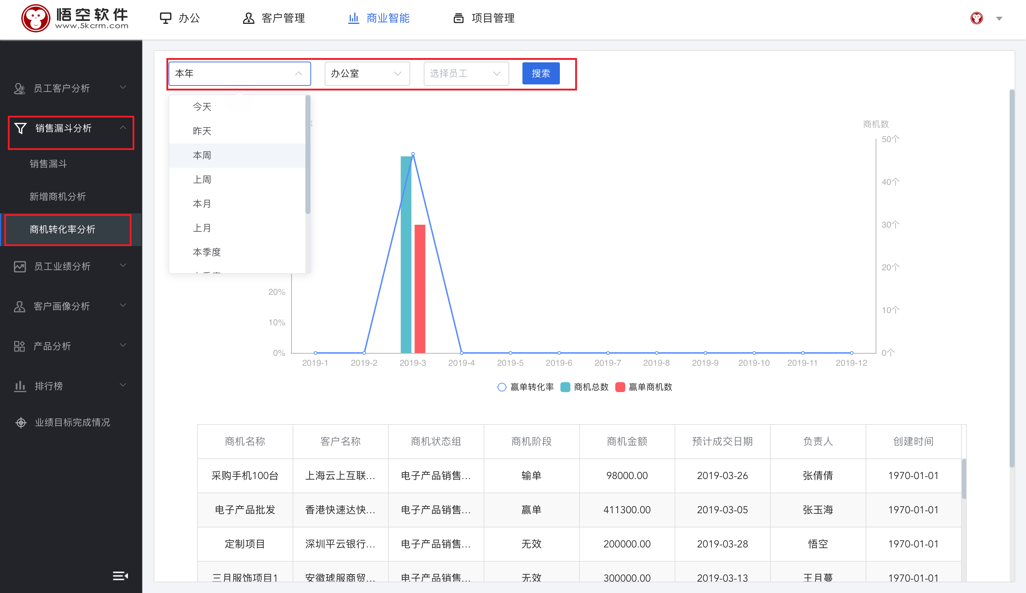1026x593 pixels.
Task: Choose 昨天 from the time list
Action: (x=237, y=131)
